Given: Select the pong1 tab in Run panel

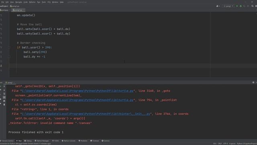Looking at the screenshot, I should click(x=10, y=83).
